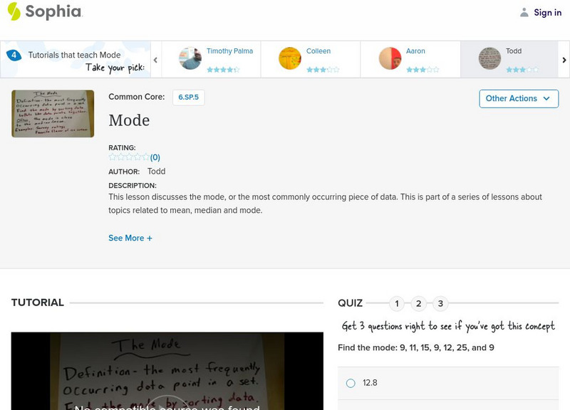Select Aaron's tutorial avatar
Screen dimensions: 570x410
click(390, 58)
